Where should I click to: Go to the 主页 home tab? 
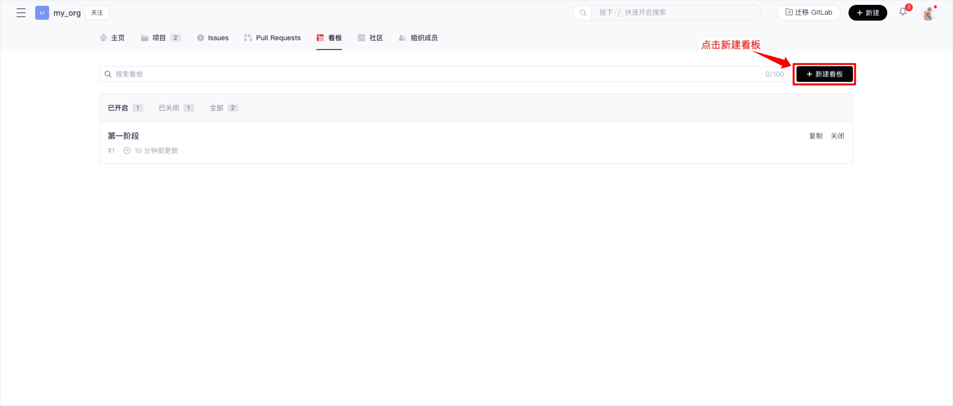point(112,38)
